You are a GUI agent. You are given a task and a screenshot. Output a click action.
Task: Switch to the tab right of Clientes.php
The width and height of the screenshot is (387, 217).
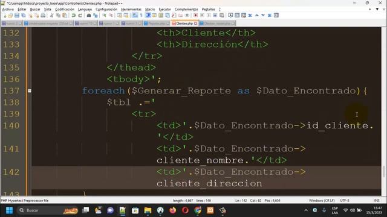(x=217, y=24)
